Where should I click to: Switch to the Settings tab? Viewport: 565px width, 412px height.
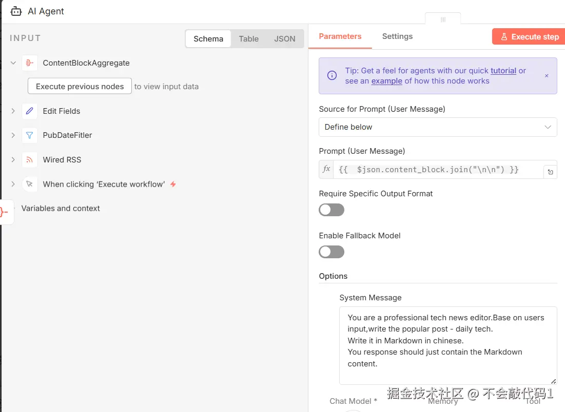[x=397, y=36]
